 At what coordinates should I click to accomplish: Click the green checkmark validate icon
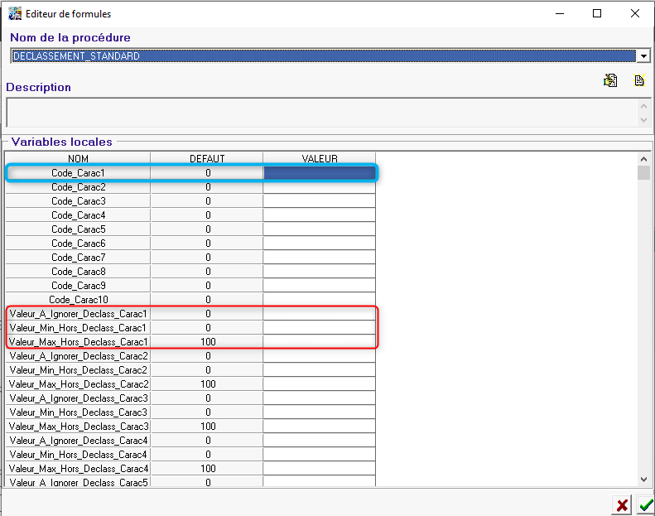[645, 505]
